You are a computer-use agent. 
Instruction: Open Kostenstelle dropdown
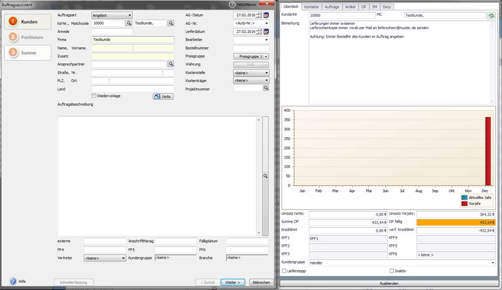[x=251, y=73]
